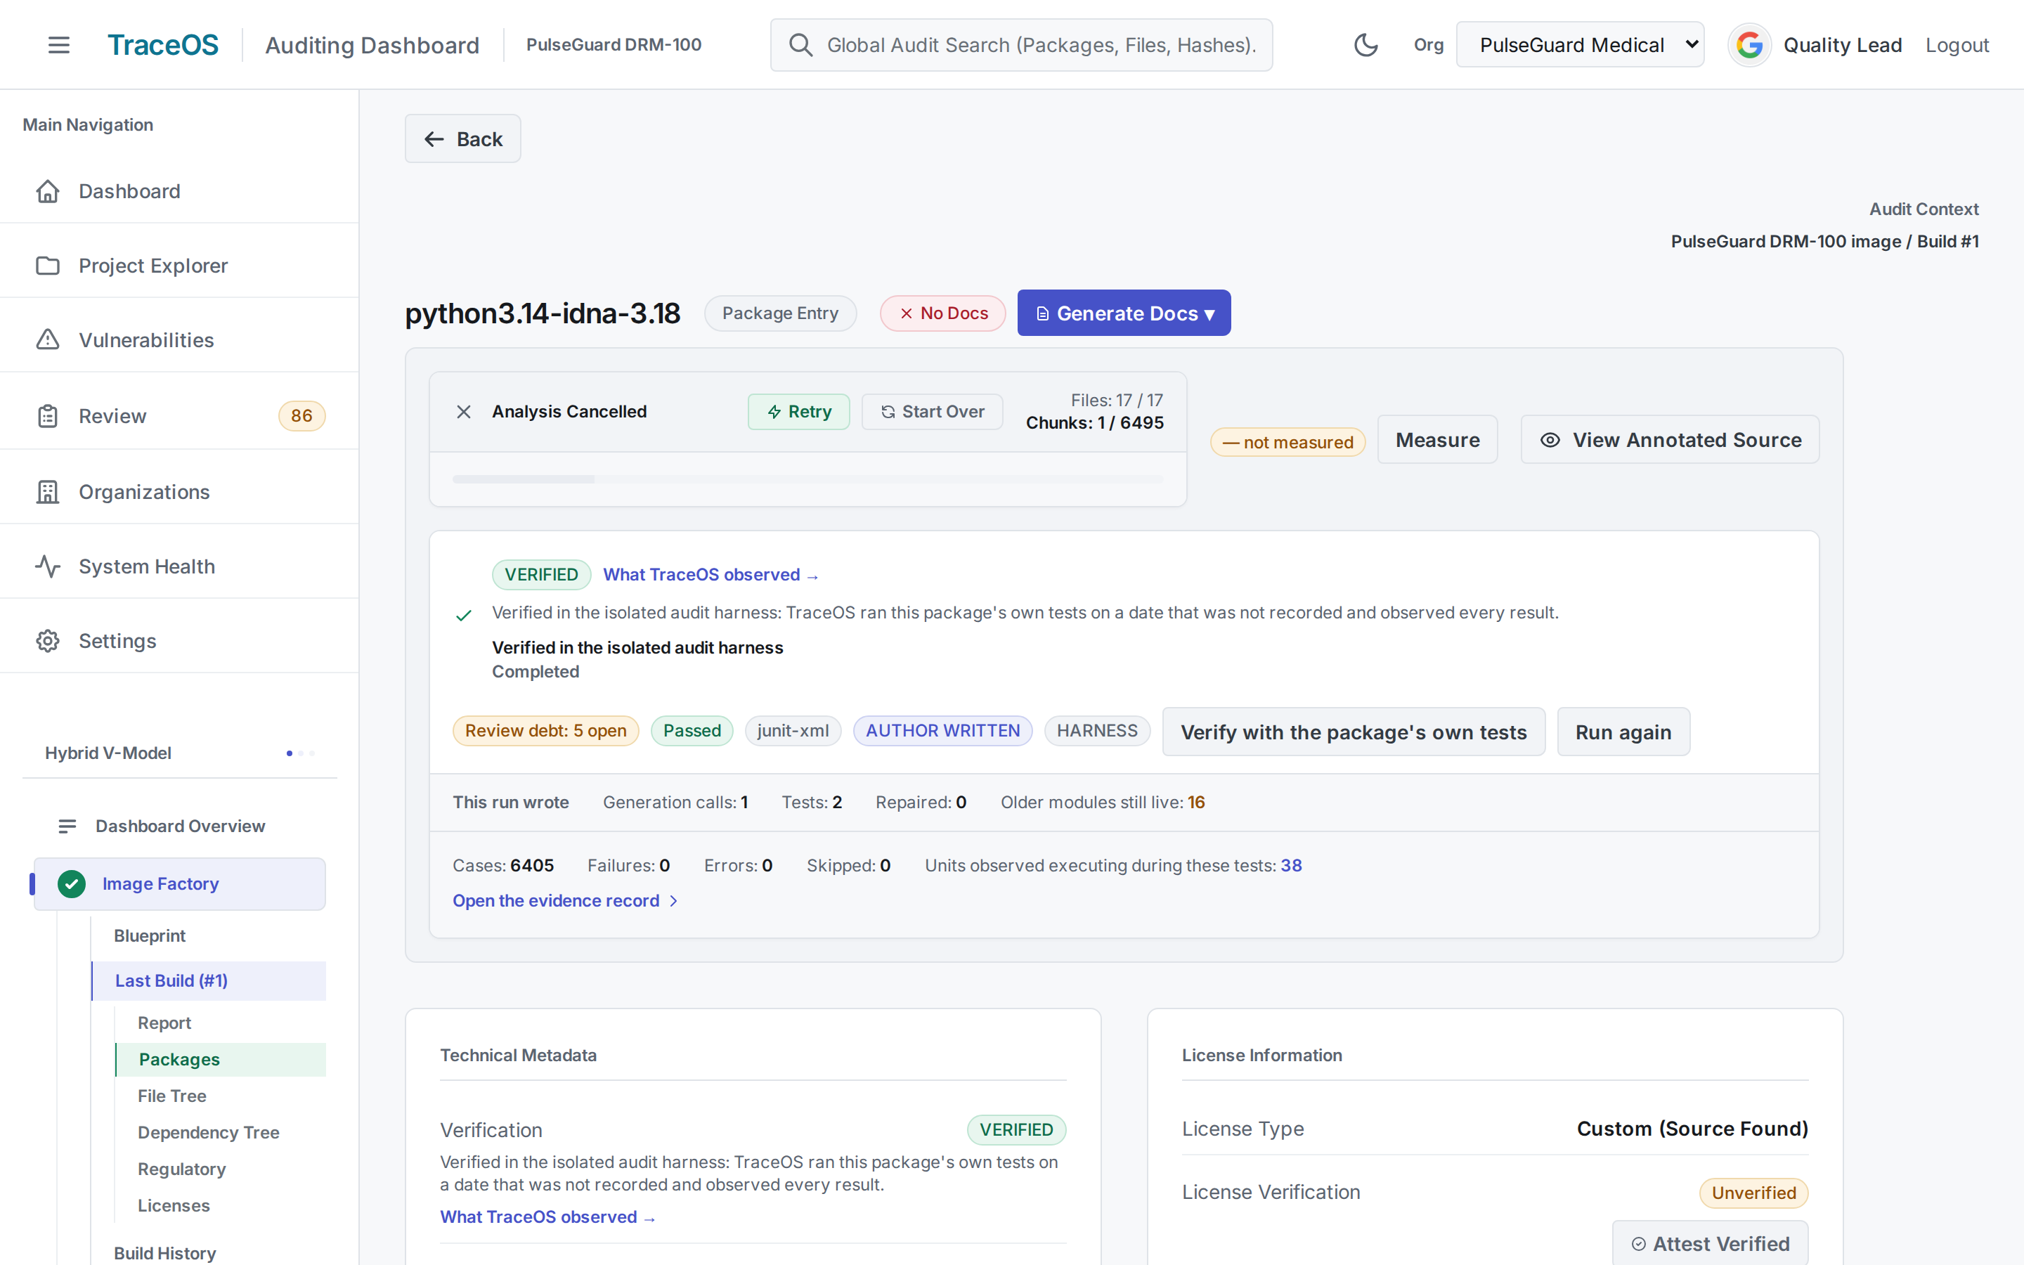Retry the cancelled analysis

(798, 412)
